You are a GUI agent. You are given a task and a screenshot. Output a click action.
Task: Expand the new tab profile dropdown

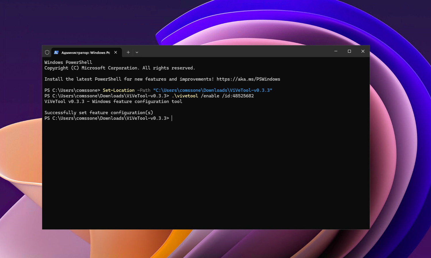(x=137, y=52)
